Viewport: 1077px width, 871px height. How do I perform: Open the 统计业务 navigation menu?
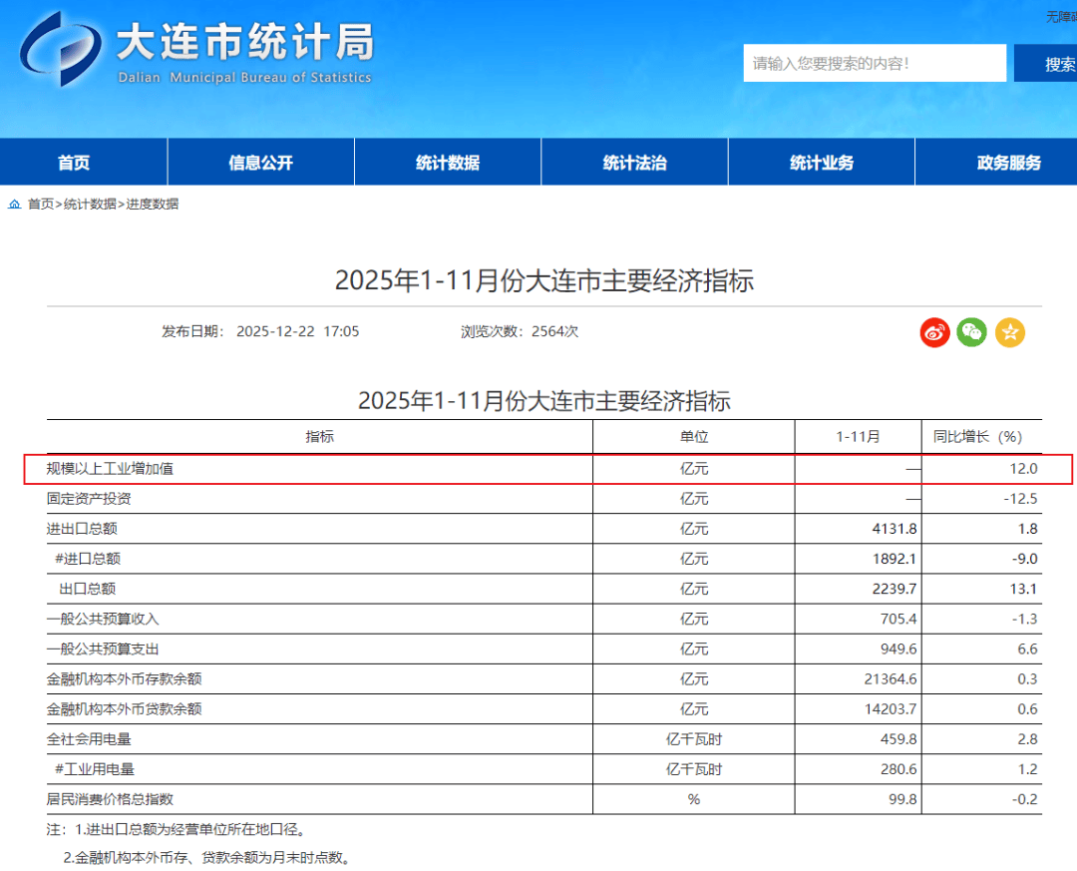point(822,163)
